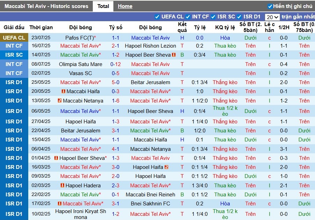This screenshot has width=315, height=220.
Task: Switch to the Total tab
Action: coord(103,6)
